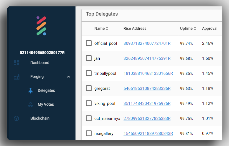
Task: Open the Dashboard menu item
Action: [x=40, y=63]
